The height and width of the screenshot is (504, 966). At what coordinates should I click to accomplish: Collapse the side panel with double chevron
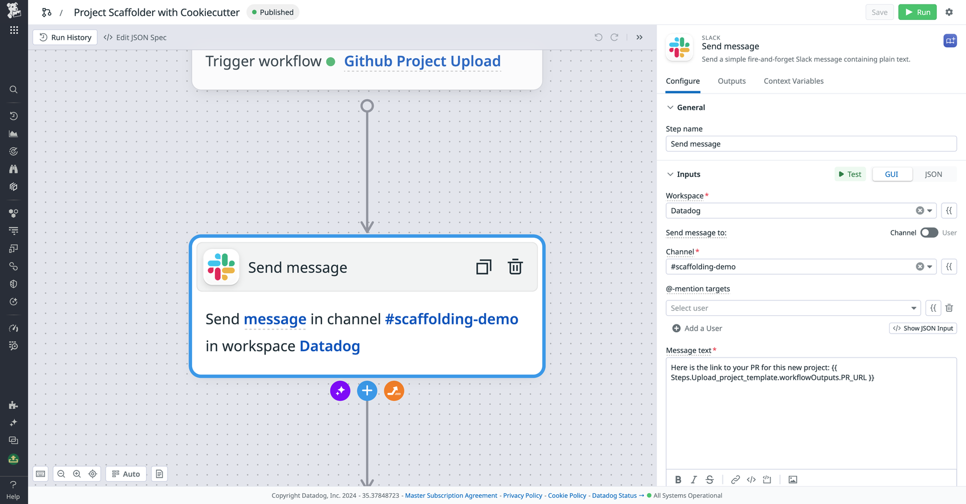tap(639, 37)
